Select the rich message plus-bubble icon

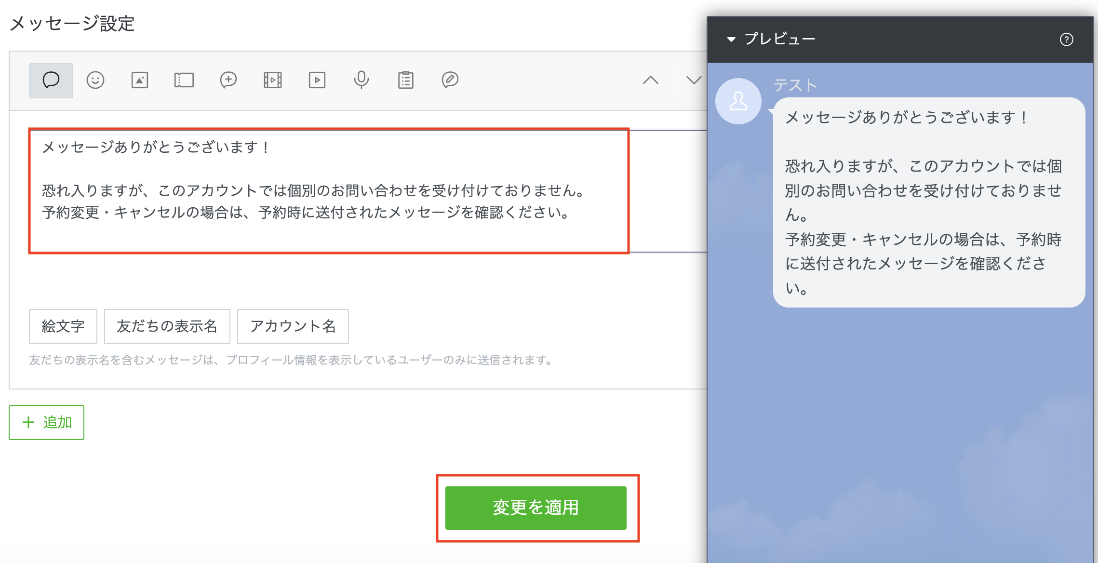[x=228, y=80]
